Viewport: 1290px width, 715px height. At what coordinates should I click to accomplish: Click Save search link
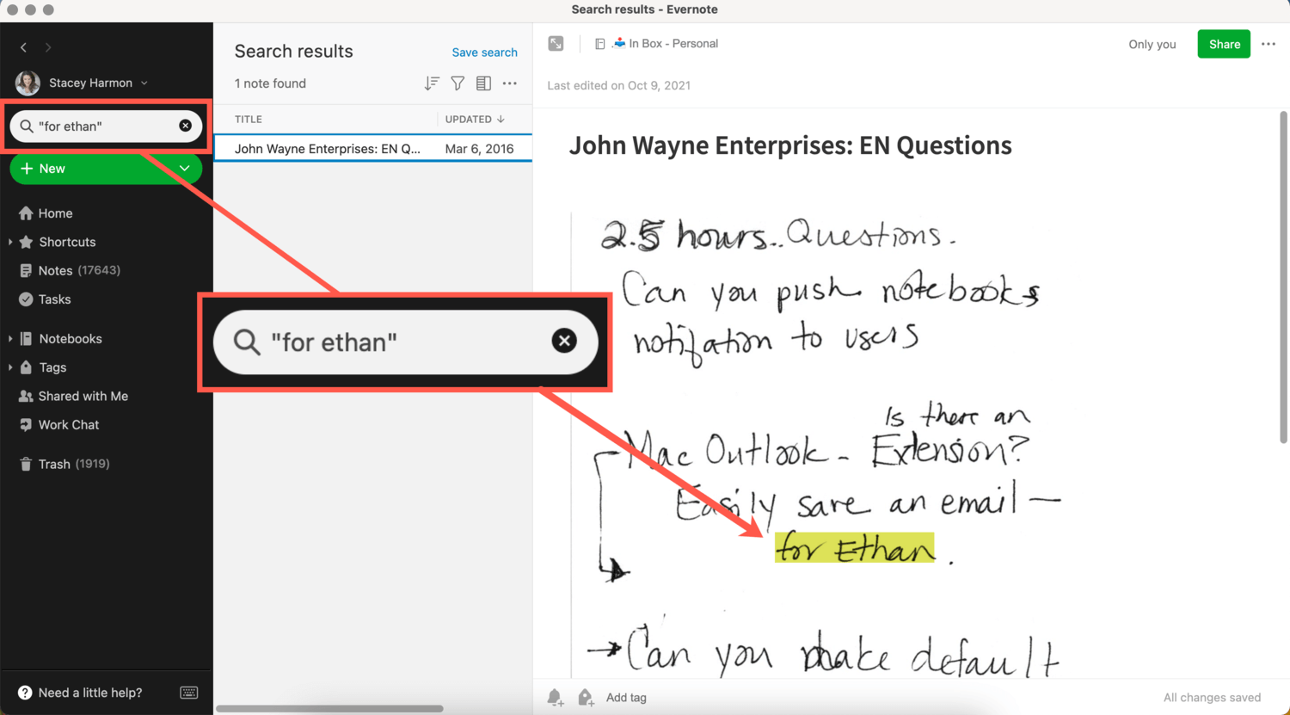pyautogui.click(x=485, y=52)
